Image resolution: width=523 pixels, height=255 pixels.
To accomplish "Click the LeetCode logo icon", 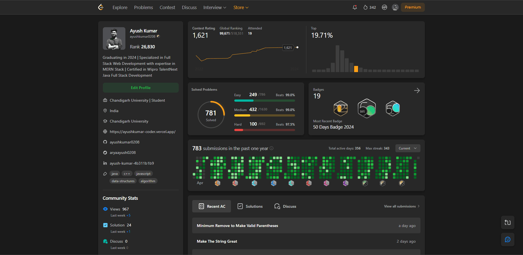I will click(101, 7).
